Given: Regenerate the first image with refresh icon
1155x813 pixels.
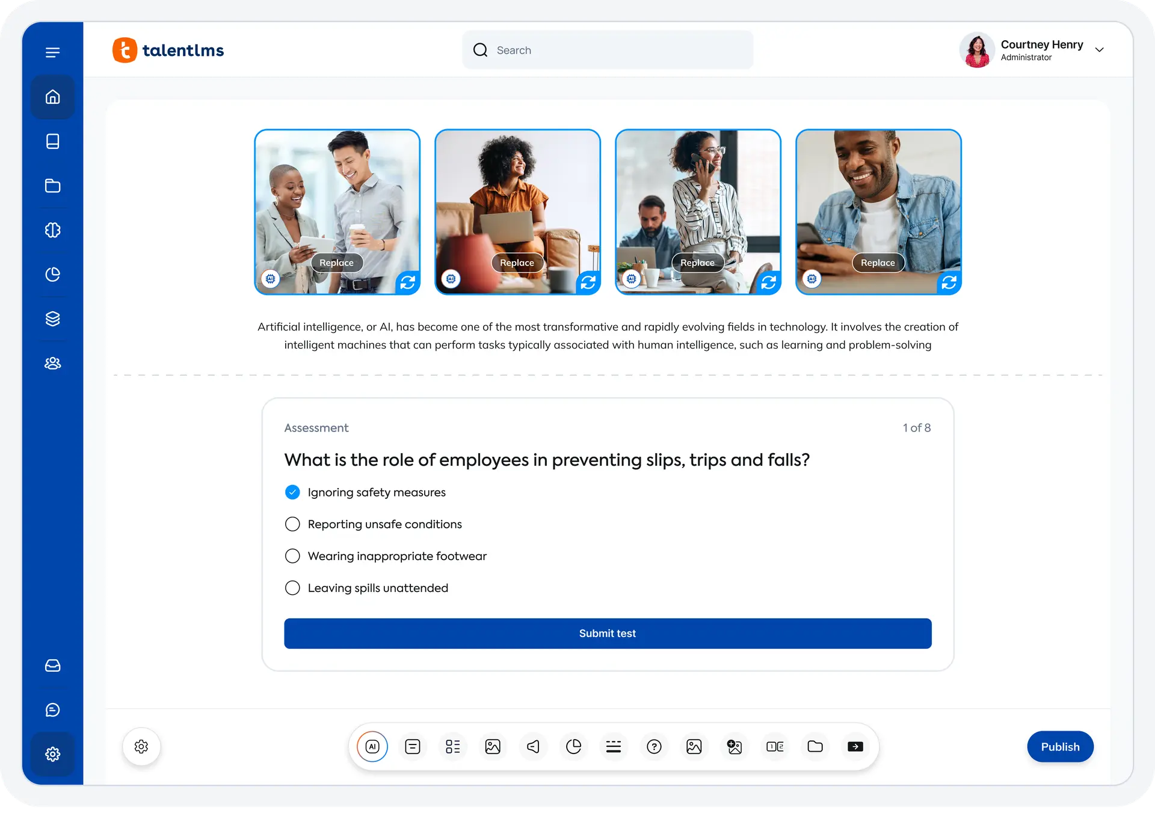Looking at the screenshot, I should 408,282.
